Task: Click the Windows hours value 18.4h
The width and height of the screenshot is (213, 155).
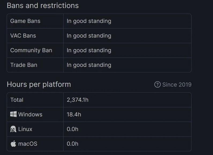Action: (x=74, y=115)
